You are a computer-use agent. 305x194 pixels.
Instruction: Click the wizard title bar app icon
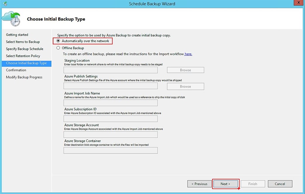[x=5, y=4]
